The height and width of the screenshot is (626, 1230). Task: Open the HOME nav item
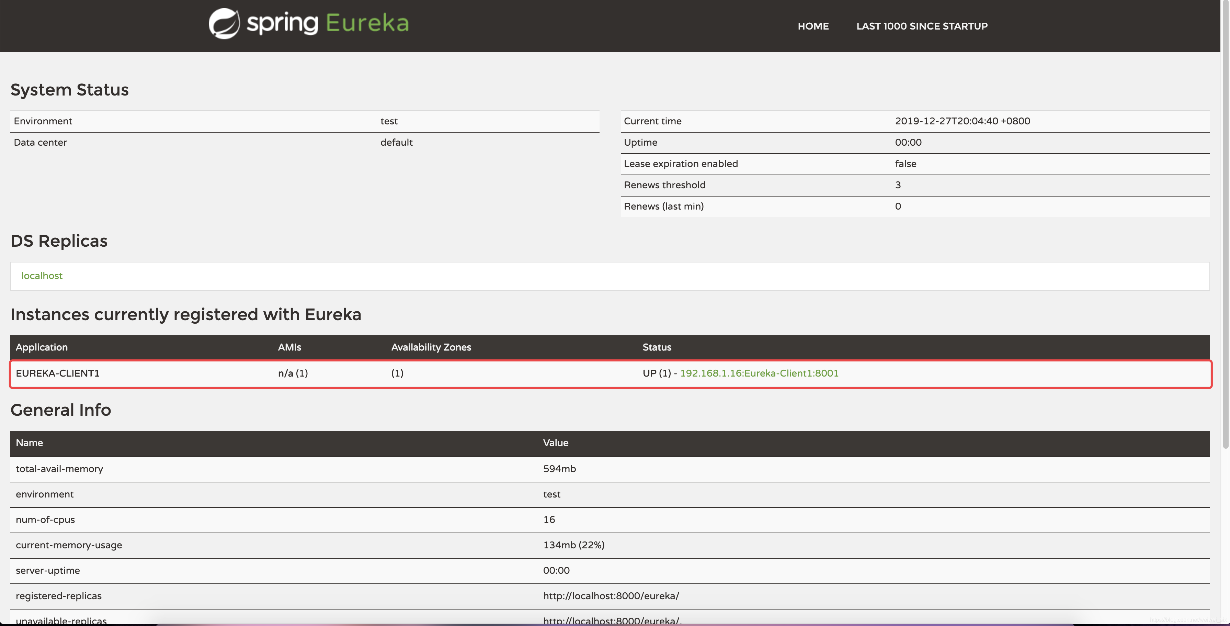[813, 26]
